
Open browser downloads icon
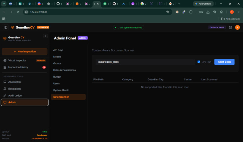click(x=208, y=12)
